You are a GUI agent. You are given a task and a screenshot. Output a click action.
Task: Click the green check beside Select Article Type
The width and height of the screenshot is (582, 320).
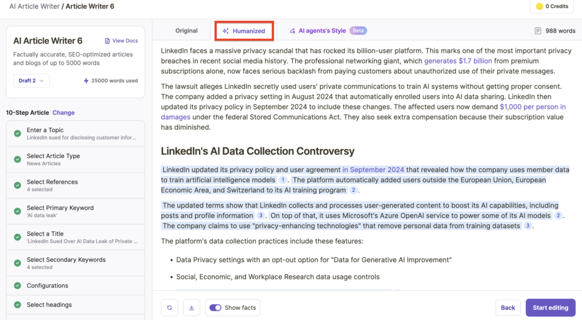click(x=18, y=159)
